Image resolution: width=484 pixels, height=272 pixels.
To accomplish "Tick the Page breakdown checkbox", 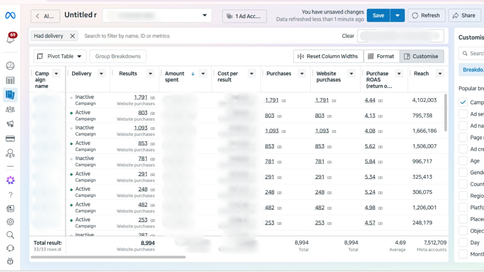I will pos(463,137).
